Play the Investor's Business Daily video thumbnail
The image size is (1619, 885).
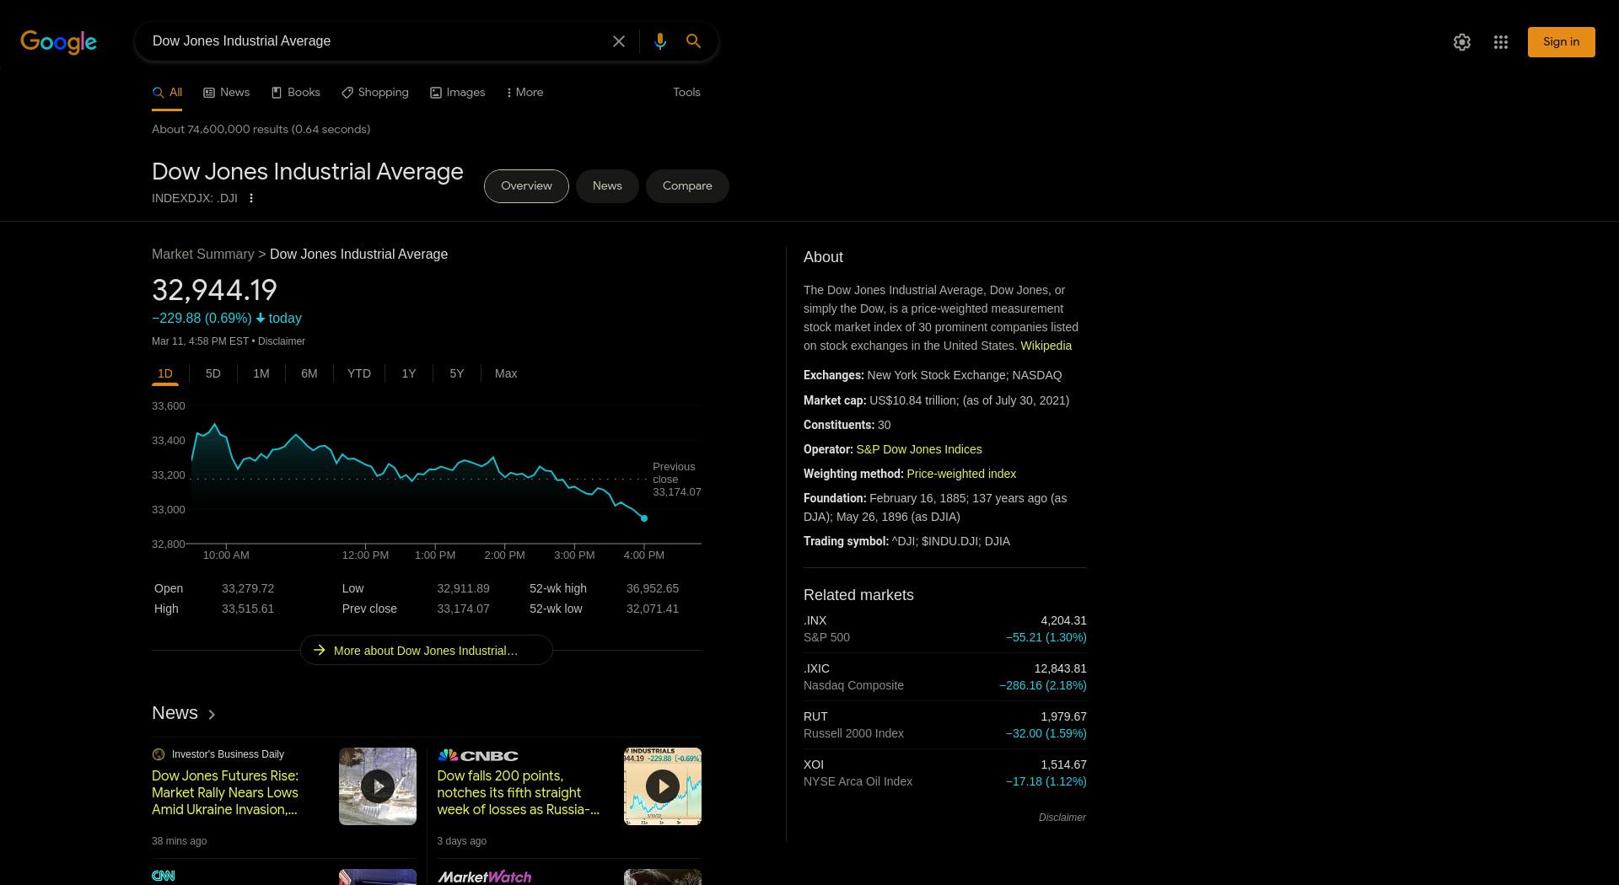(x=378, y=786)
